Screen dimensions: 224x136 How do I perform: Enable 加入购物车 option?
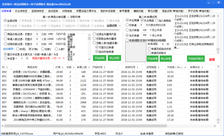(x=157, y=20)
